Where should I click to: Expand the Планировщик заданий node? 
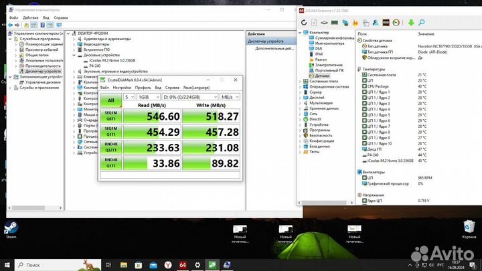pyautogui.click(x=16, y=45)
